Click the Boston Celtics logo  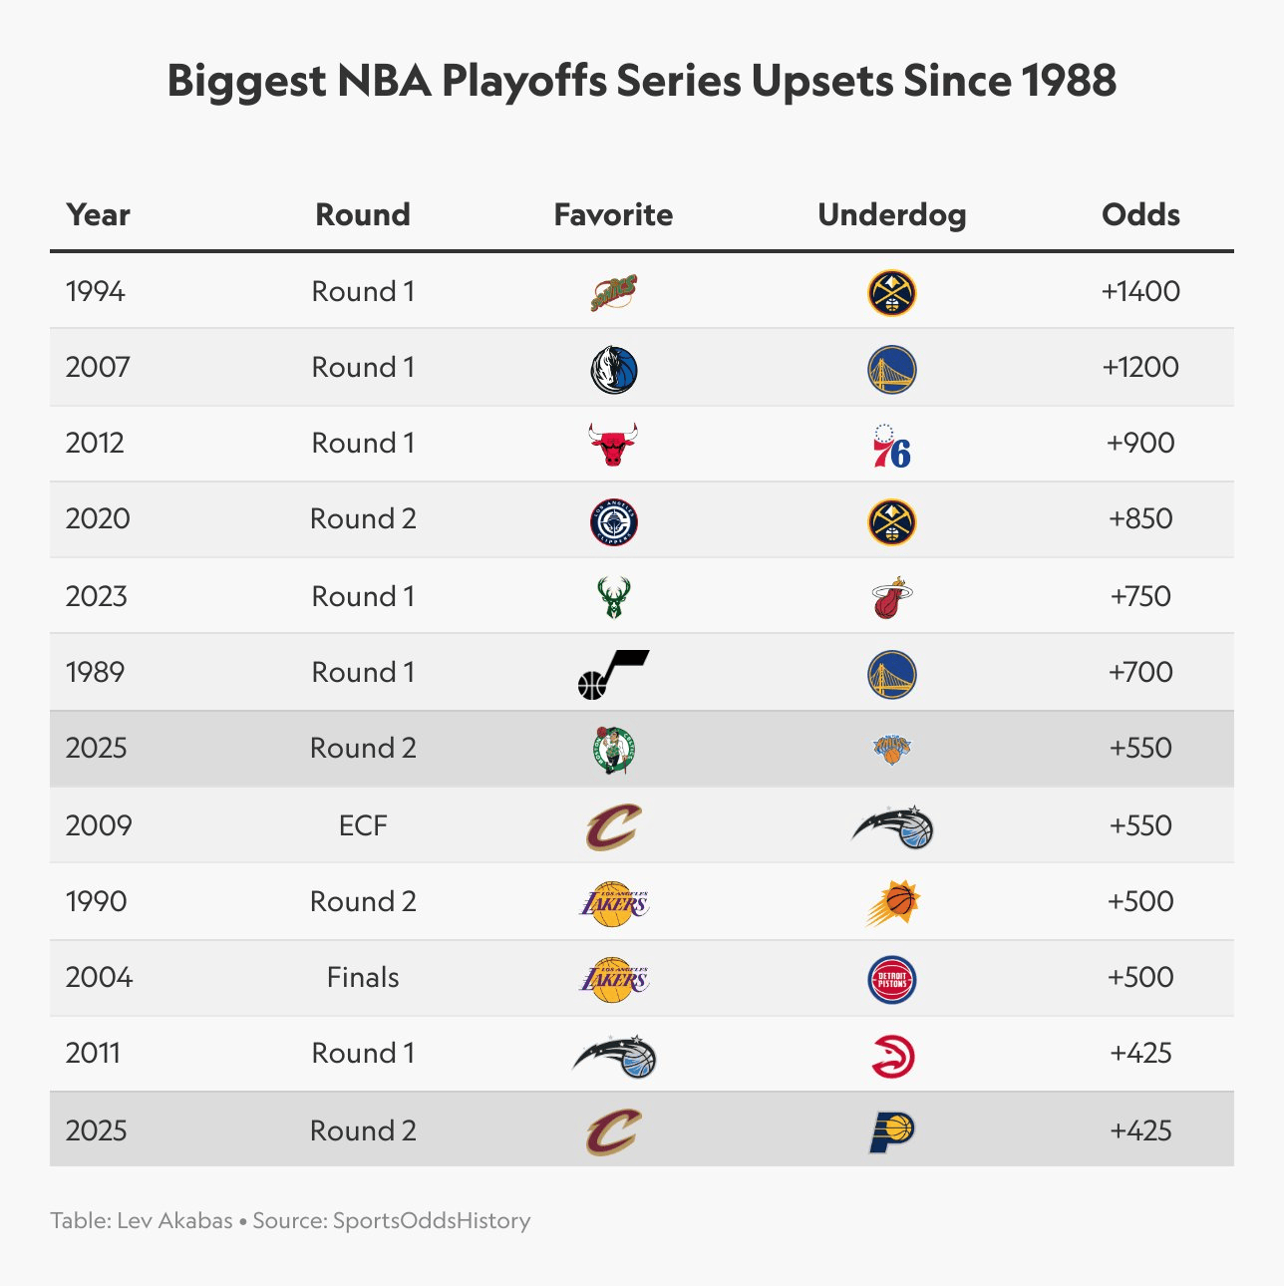[613, 750]
